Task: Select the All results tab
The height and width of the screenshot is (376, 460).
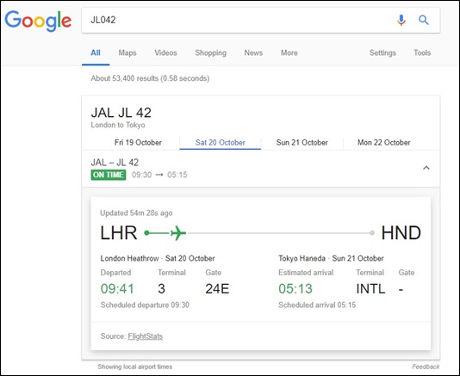Action: pos(96,53)
